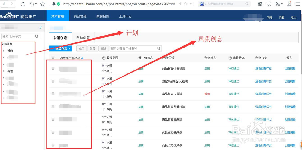The width and height of the screenshot is (302, 150).
Task: Expand the 活动 plan tree node
Action: tap(3, 51)
